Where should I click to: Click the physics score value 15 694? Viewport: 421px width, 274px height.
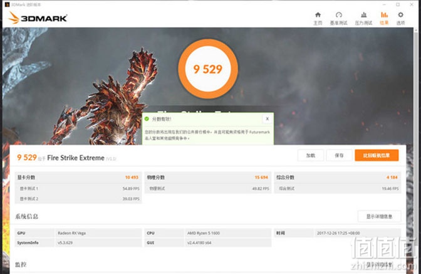(x=261, y=177)
